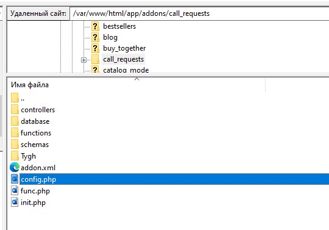Click the catalog_mode question-mark folder icon
329x230 pixels.
coord(95,70)
